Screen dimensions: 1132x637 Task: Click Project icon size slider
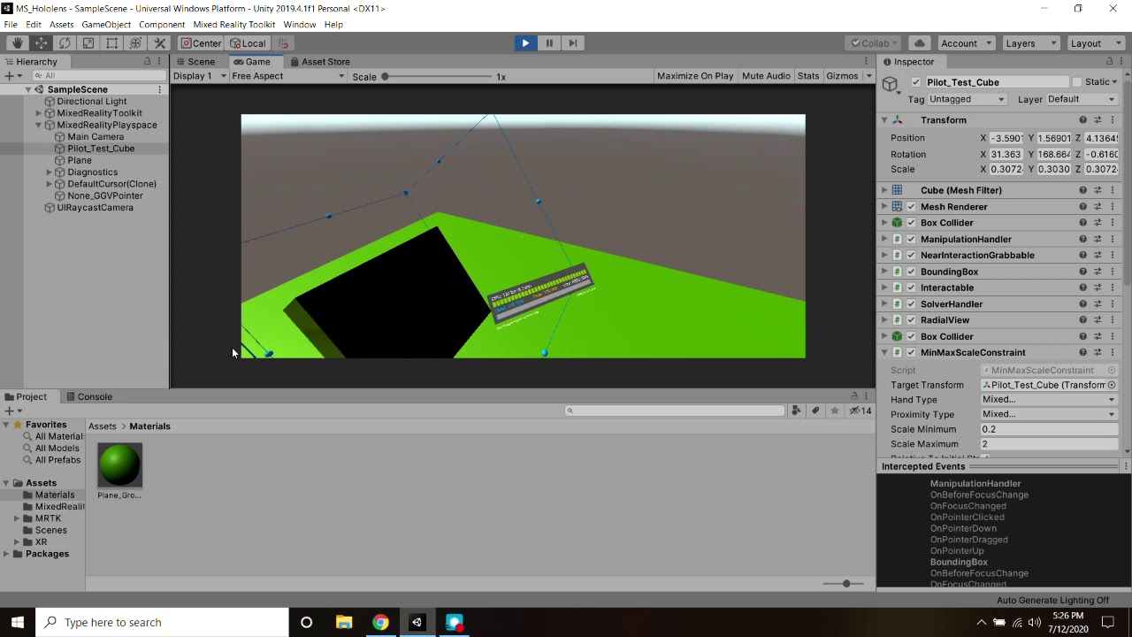coord(842,584)
